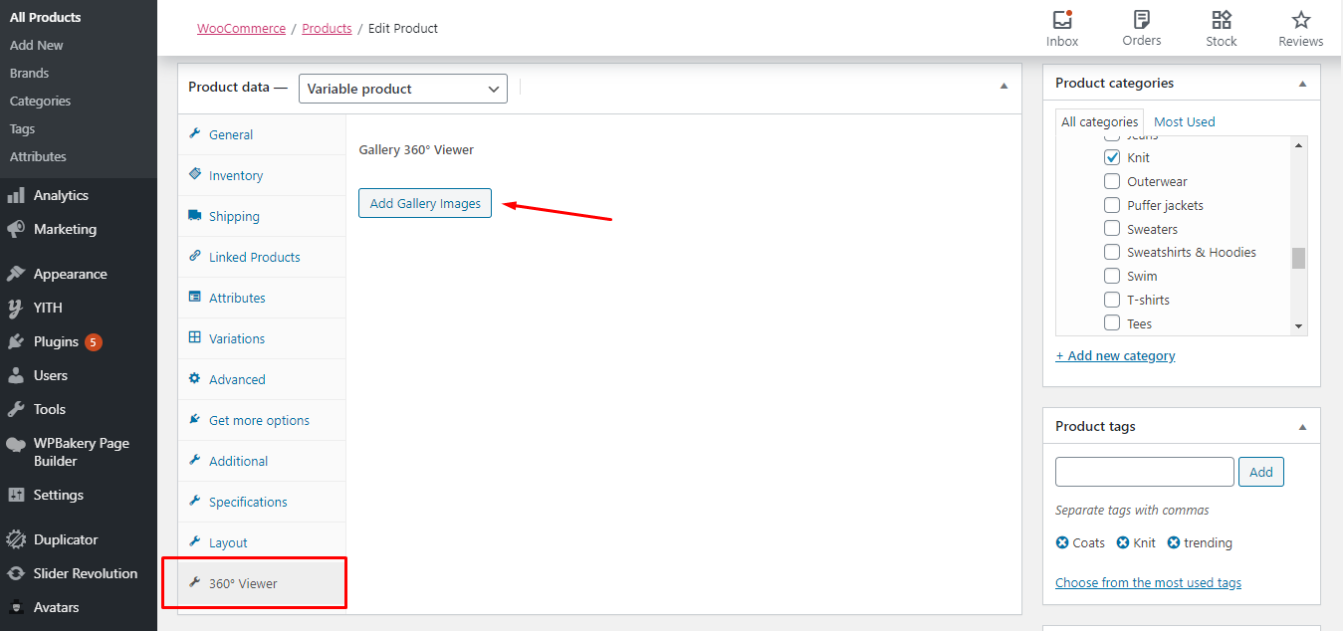Screen dimensions: 1343x631
Task: Click the Avatars icon in sidebar
Action: click(16, 607)
